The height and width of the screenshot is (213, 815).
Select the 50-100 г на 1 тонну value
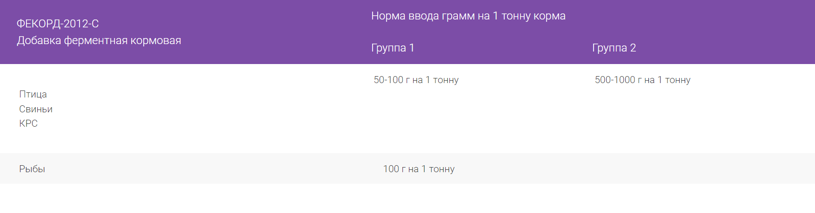pyautogui.click(x=416, y=80)
